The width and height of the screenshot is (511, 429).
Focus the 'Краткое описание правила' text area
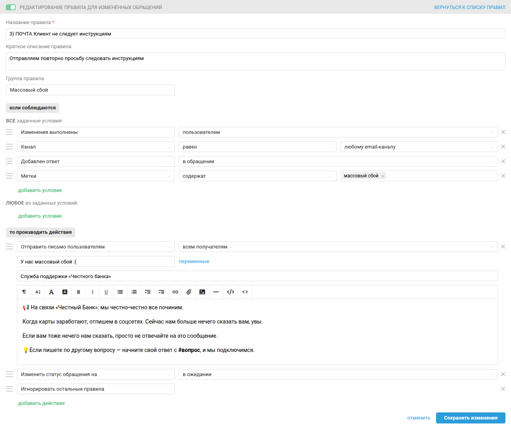256,61
